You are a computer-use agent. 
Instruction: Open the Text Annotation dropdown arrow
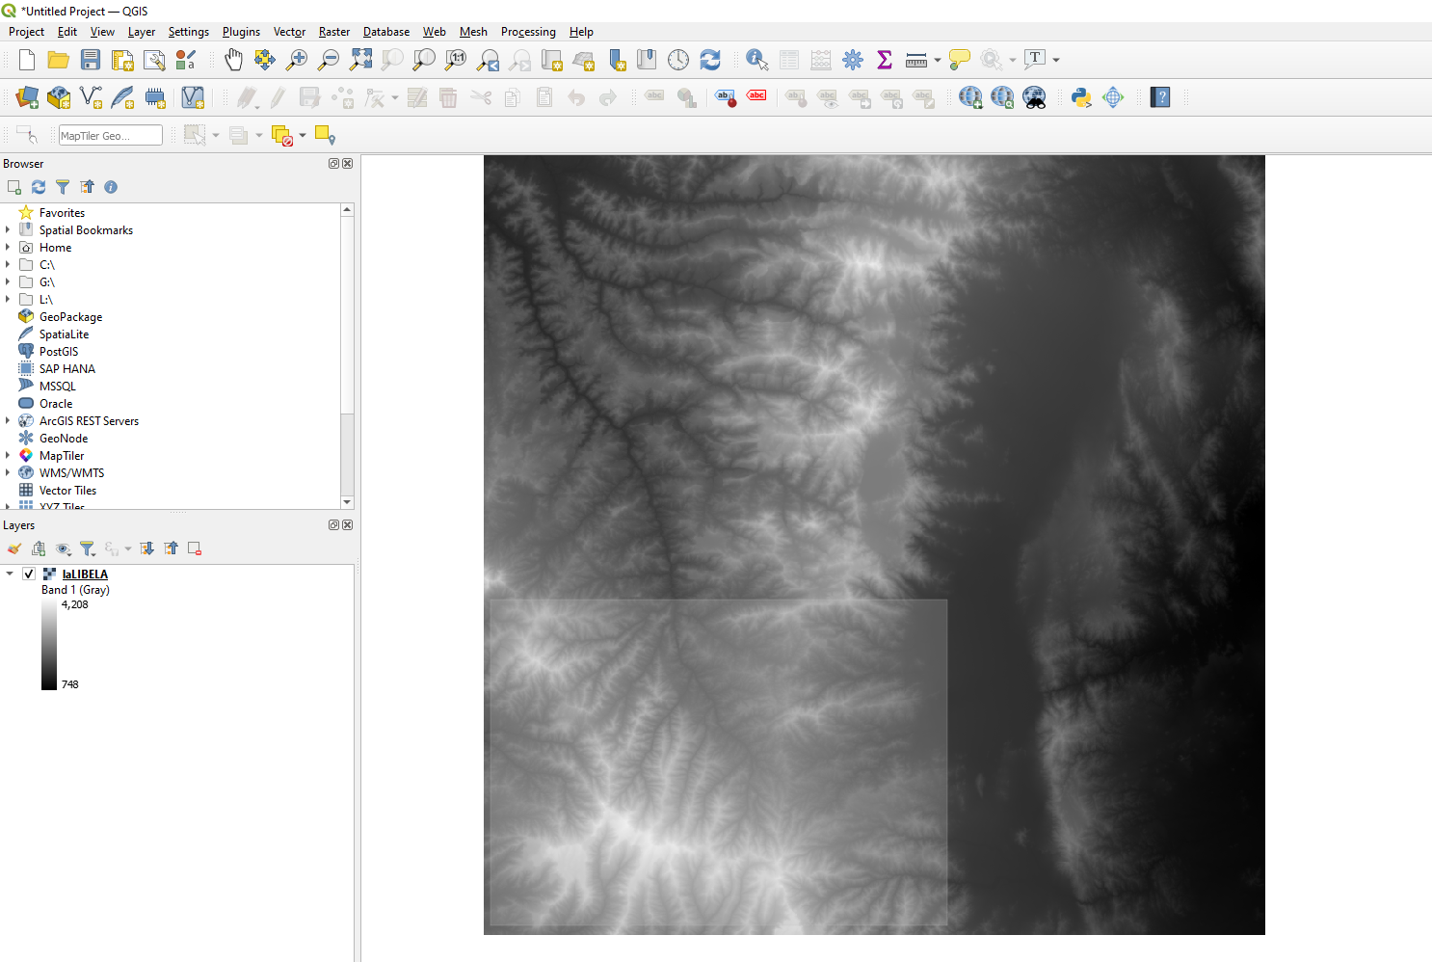1054,59
